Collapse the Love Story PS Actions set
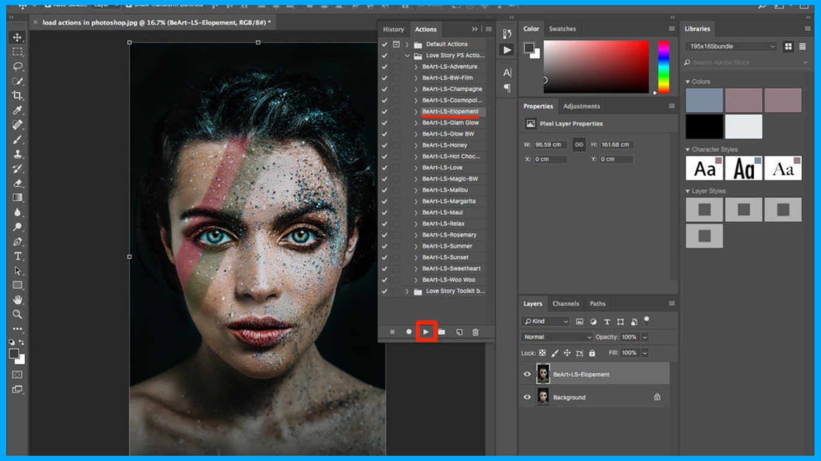 coord(407,56)
